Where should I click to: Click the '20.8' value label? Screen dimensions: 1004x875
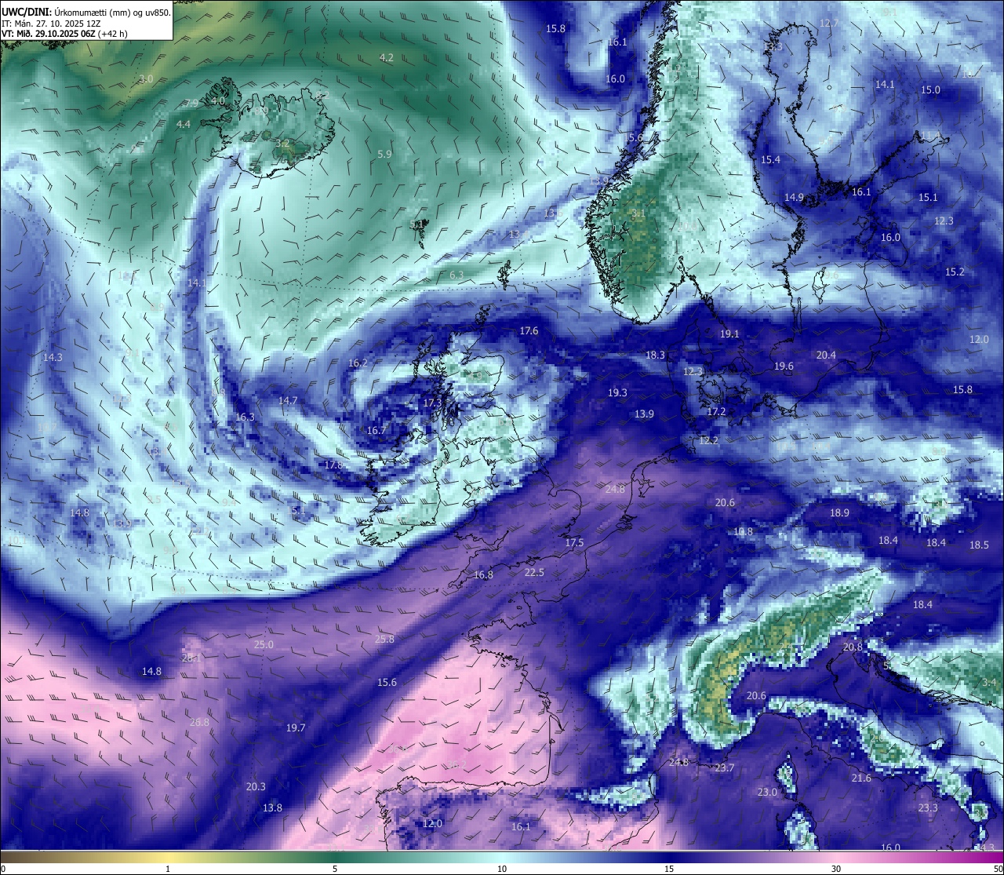pos(853,647)
